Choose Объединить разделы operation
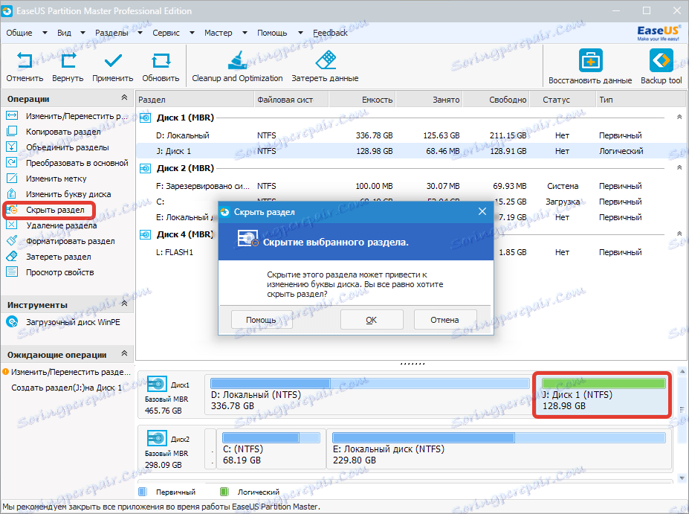689x514 pixels. (x=57, y=147)
